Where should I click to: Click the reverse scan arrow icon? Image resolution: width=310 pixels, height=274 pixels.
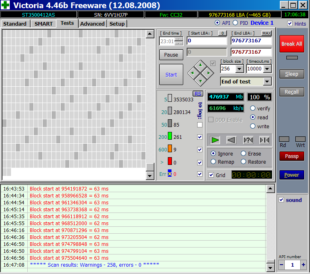(x=231, y=140)
